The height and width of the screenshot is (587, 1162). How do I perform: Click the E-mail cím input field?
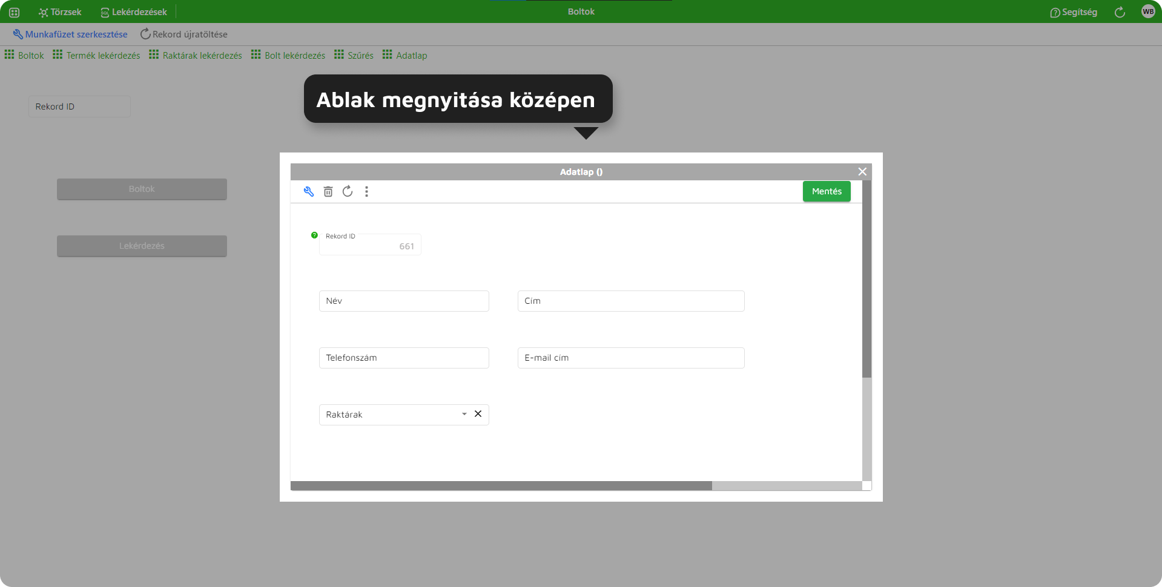point(631,358)
